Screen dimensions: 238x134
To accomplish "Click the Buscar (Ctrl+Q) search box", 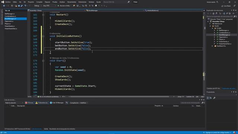I will [x=116, y=2].
